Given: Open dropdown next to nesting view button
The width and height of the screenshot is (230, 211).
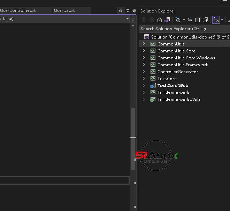Looking at the screenshot, I should [222, 20].
